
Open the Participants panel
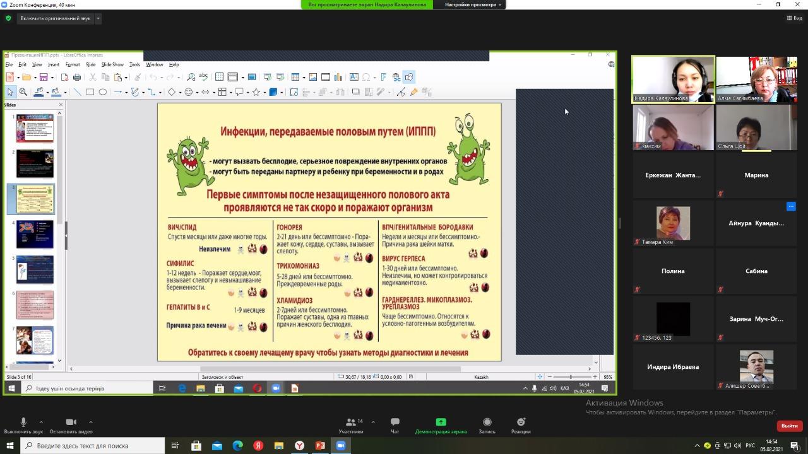coord(351,426)
